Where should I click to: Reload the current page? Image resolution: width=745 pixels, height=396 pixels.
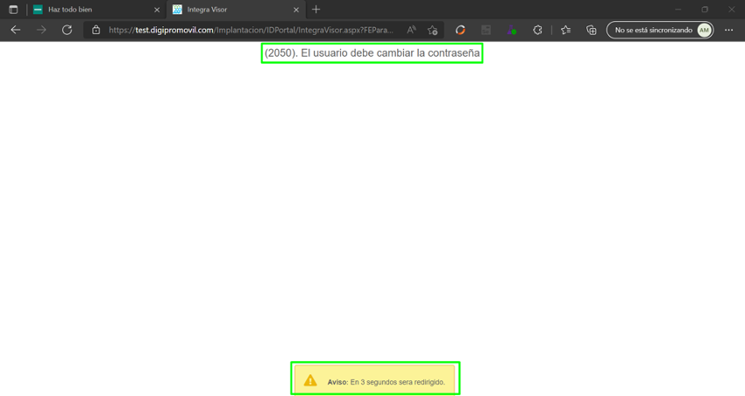67,30
